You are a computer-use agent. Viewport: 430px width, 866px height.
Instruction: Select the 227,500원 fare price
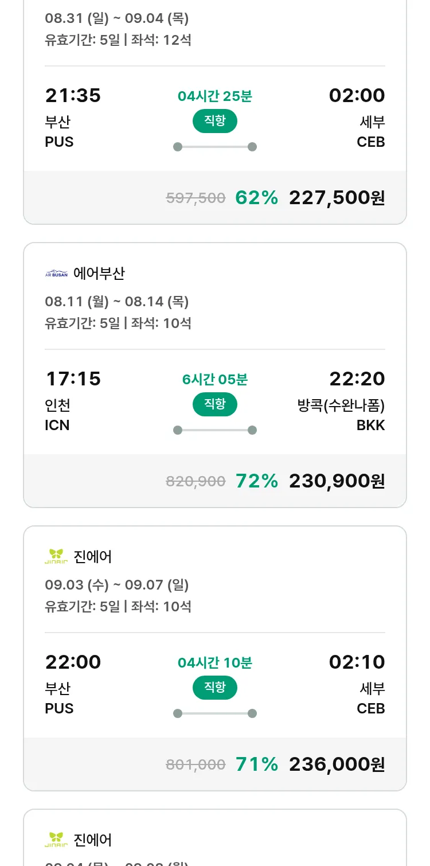coord(337,198)
